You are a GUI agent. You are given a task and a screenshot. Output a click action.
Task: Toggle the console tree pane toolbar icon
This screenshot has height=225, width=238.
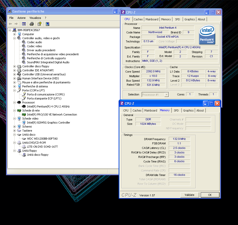(24, 24)
